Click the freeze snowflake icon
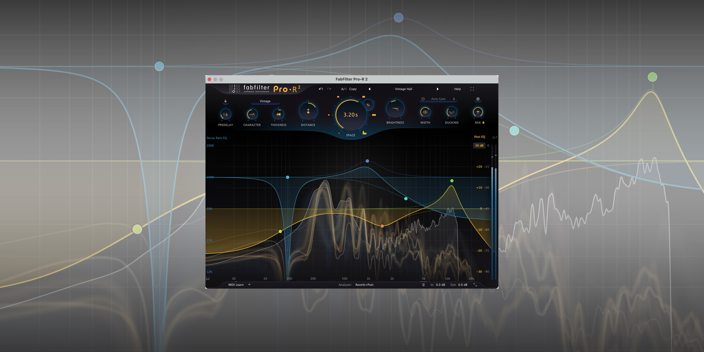The width and height of the screenshot is (704, 352). [478, 99]
